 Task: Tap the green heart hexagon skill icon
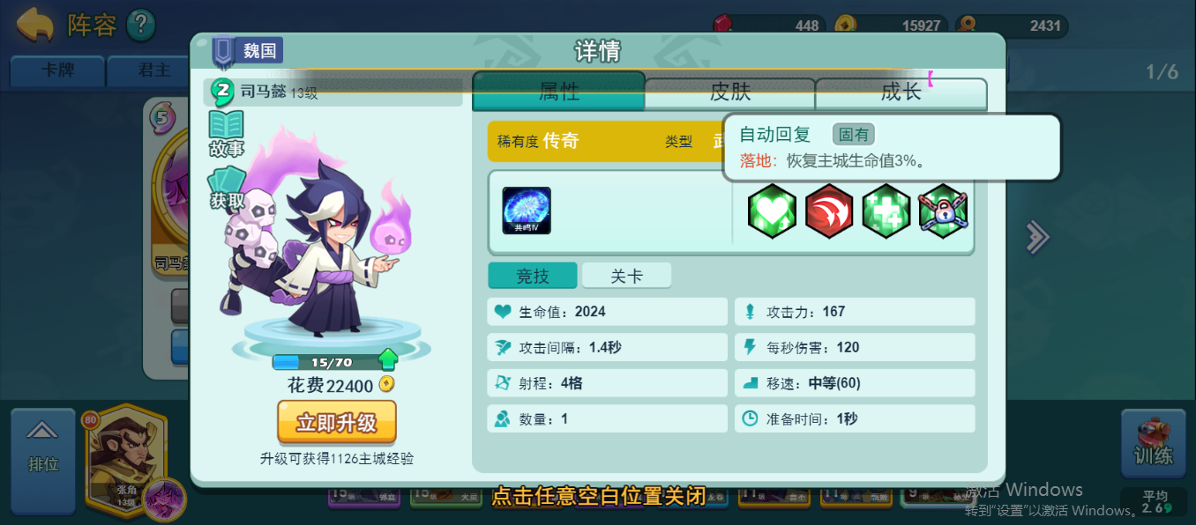point(773,211)
